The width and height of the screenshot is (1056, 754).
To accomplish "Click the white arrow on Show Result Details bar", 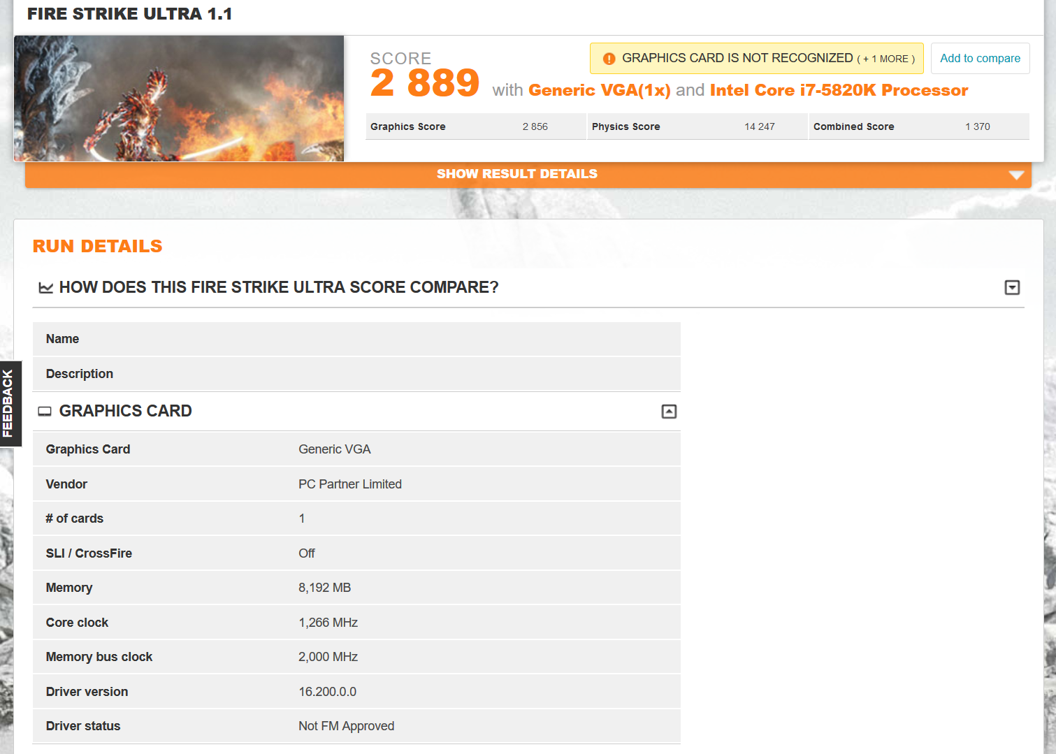I will tap(1016, 175).
